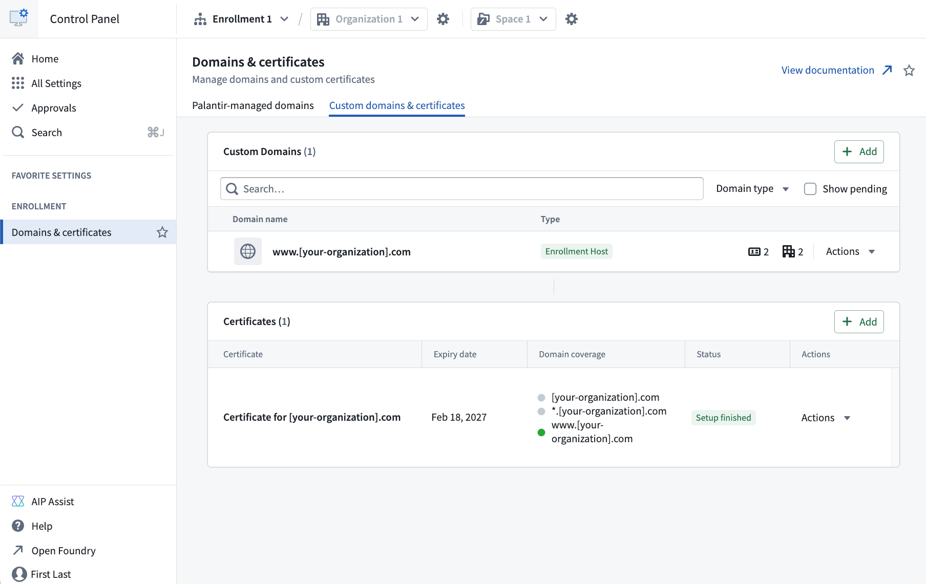Click the space count icon showing 2
926x584 pixels.
(x=754, y=252)
